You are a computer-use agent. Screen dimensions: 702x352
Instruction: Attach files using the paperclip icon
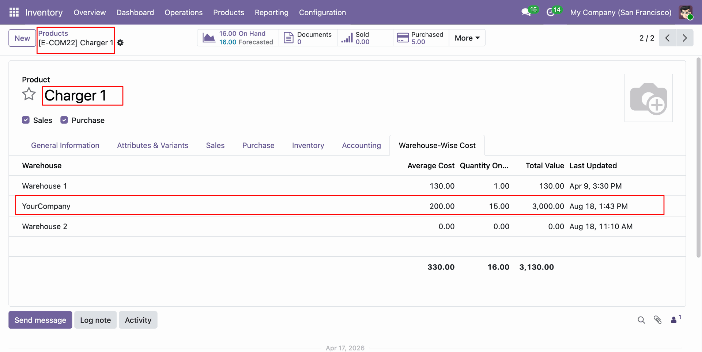coord(658,320)
